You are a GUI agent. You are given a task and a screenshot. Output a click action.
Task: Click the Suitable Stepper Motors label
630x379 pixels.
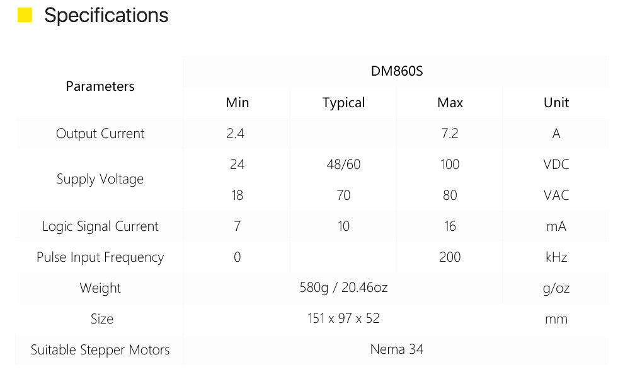[100, 349]
